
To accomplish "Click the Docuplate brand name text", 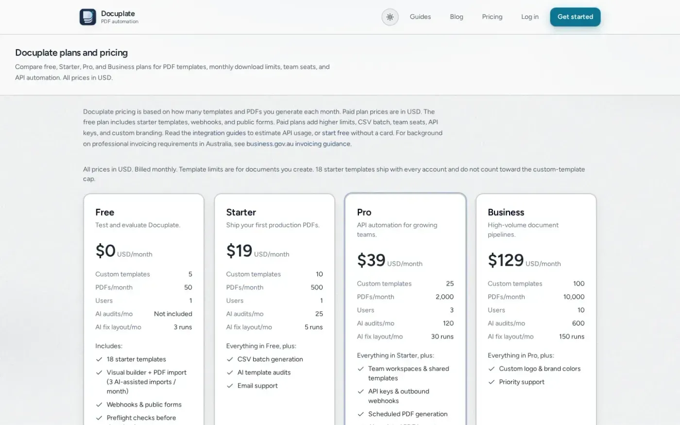I will click(118, 14).
